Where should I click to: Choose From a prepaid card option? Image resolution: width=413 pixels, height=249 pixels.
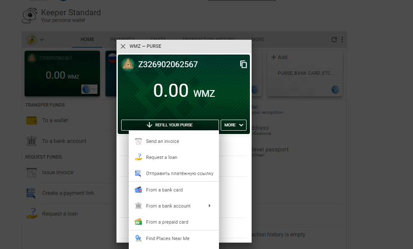(167, 222)
